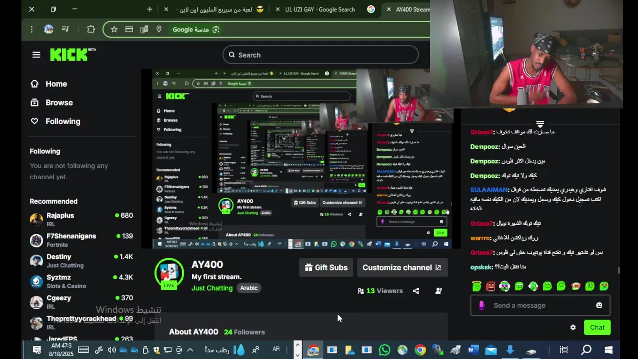This screenshot has width=638, height=359.
Task: Open Chrome extensions puzzle icon
Action: tap(91, 29)
